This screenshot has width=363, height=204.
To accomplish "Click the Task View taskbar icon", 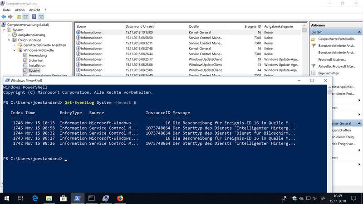I will (20, 199).
